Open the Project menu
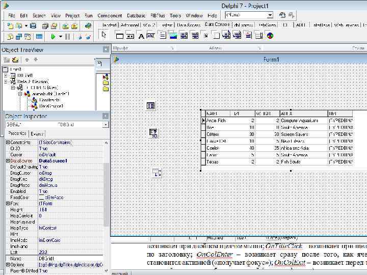 pyautogui.click(x=72, y=16)
